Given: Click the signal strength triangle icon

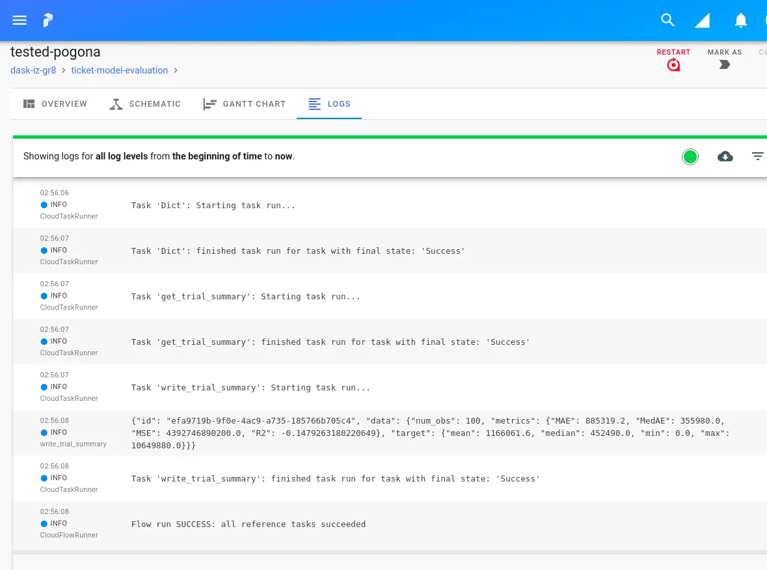Looking at the screenshot, I should [x=703, y=20].
